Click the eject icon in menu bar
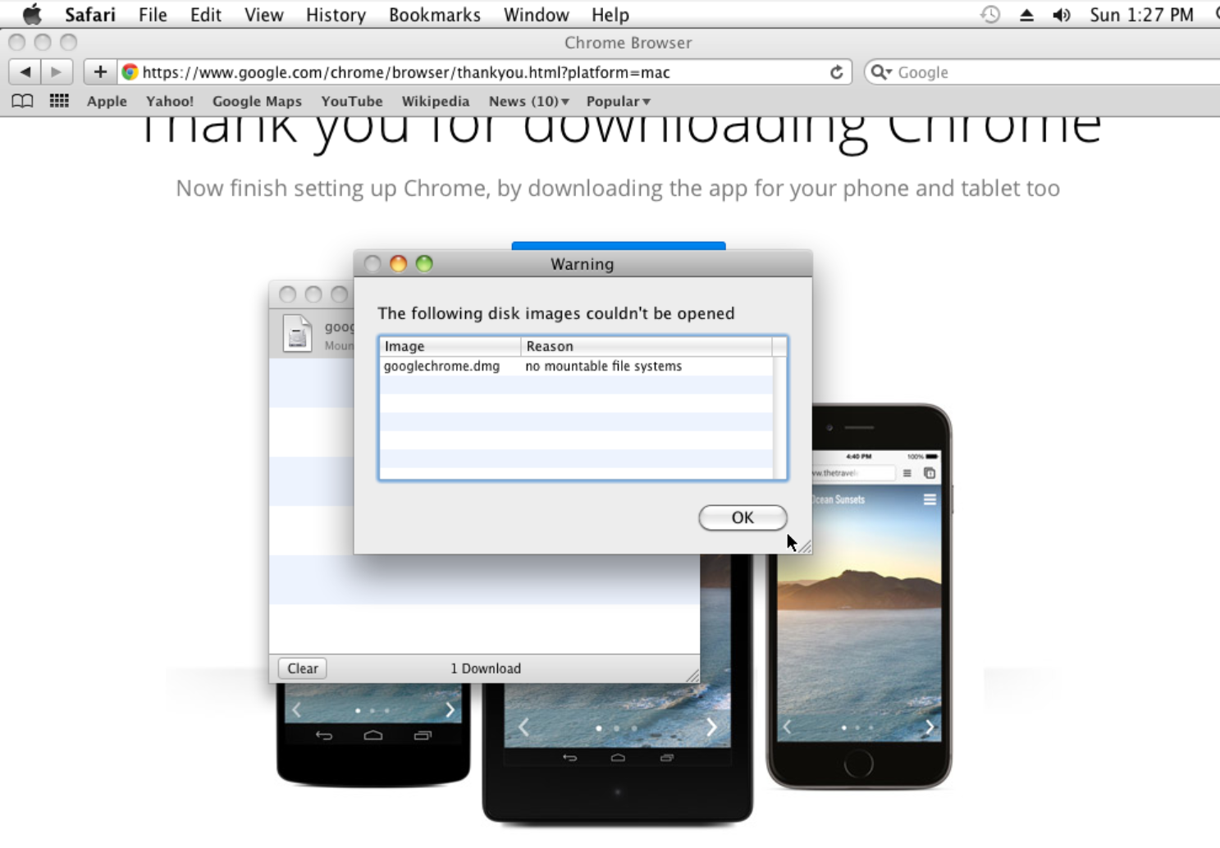This screenshot has height=848, width=1220. [x=1026, y=15]
